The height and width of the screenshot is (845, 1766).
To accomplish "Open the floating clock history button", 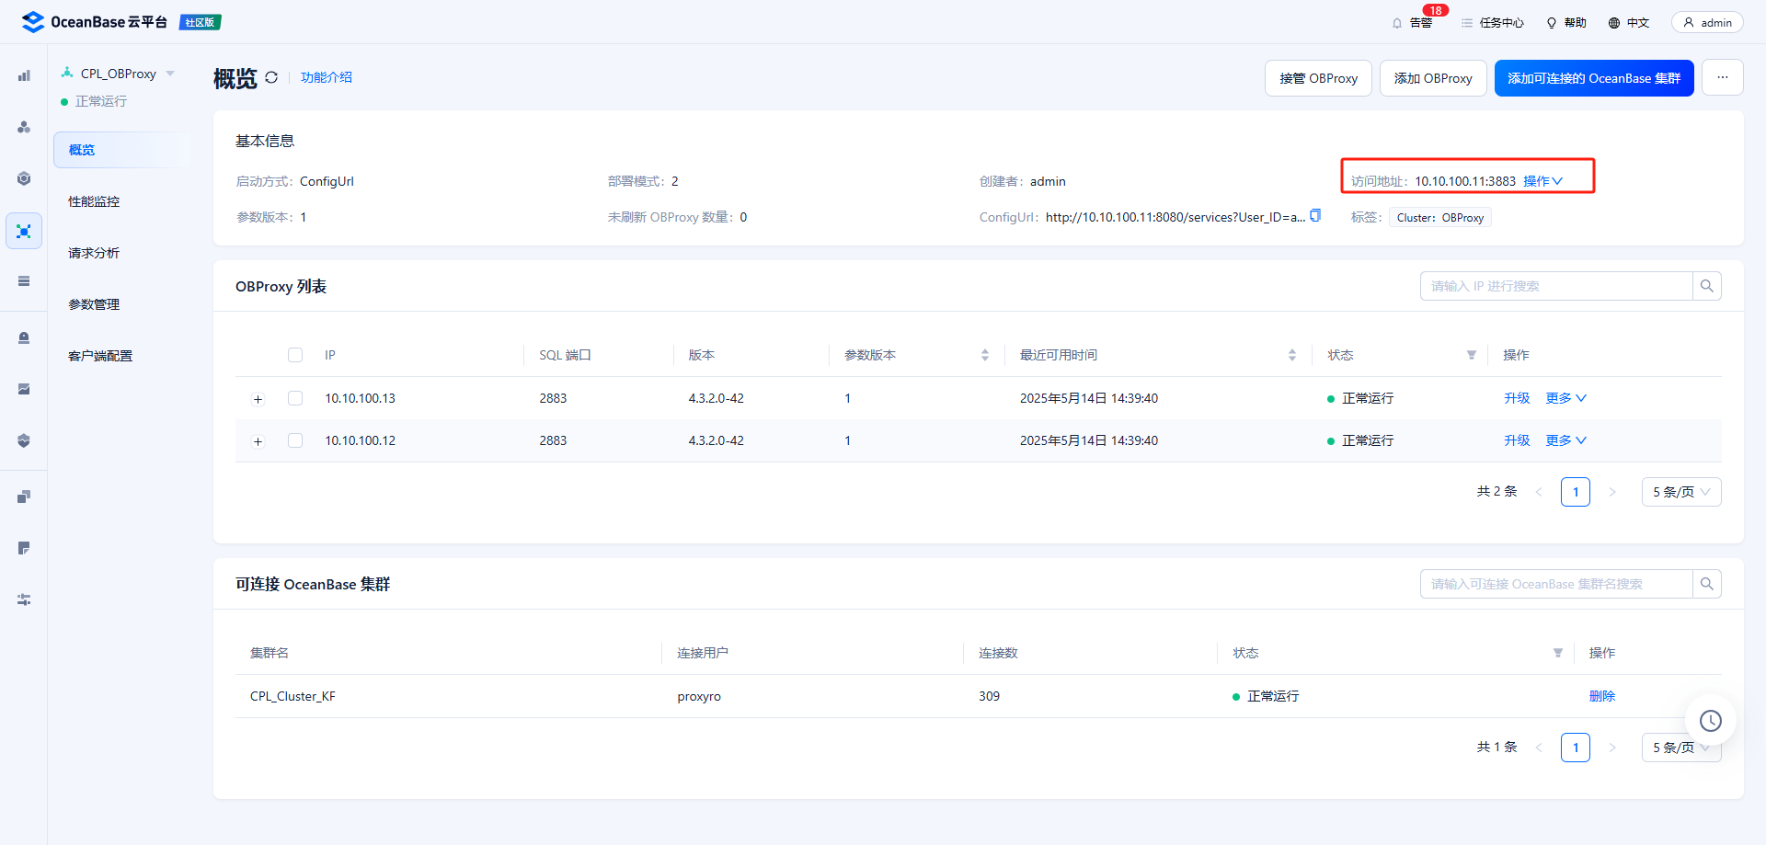I will tap(1710, 721).
